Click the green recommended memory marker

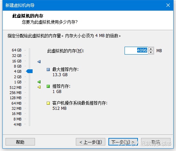(x=39, y=82)
